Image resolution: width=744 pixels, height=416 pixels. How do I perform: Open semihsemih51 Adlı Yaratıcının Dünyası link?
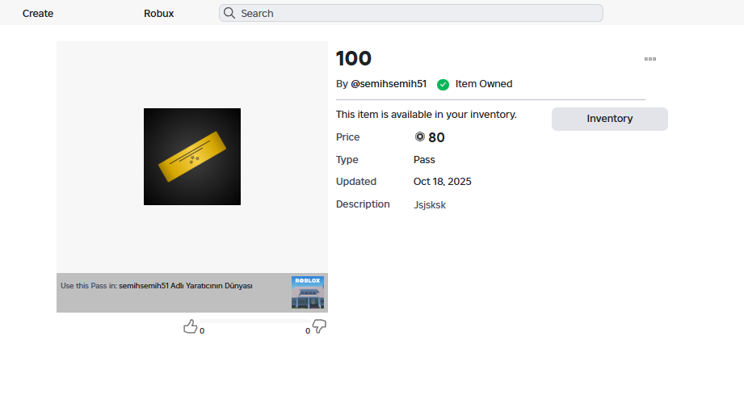pos(186,286)
